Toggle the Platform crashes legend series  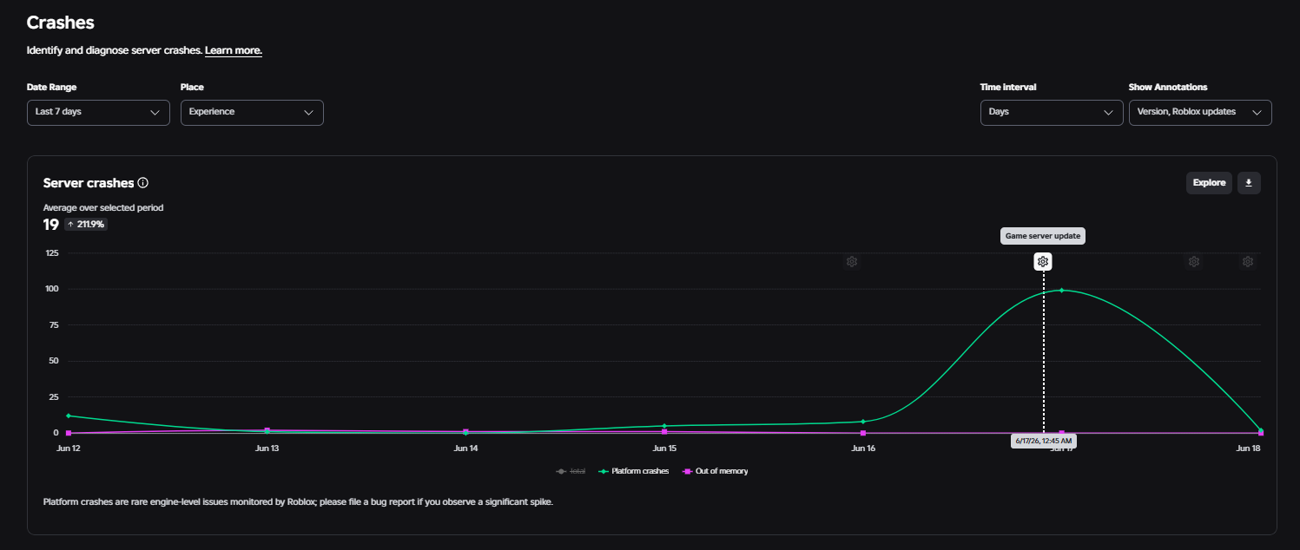[x=634, y=471]
